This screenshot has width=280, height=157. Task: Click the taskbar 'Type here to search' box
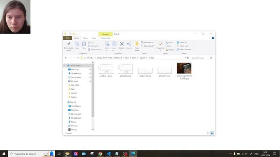[x=31, y=154]
